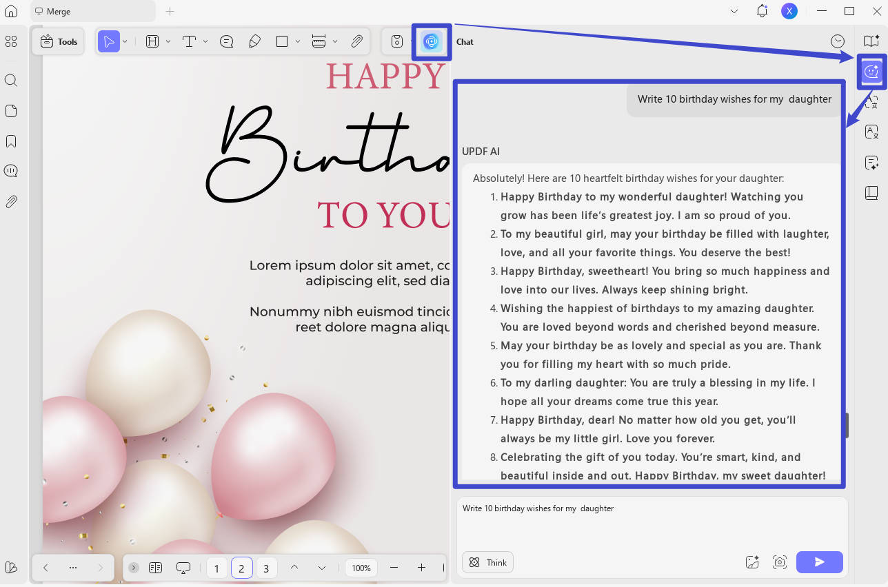Toggle the Think mode button
888x587 pixels.
point(488,562)
